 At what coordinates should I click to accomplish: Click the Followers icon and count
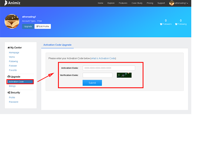point(166,22)
